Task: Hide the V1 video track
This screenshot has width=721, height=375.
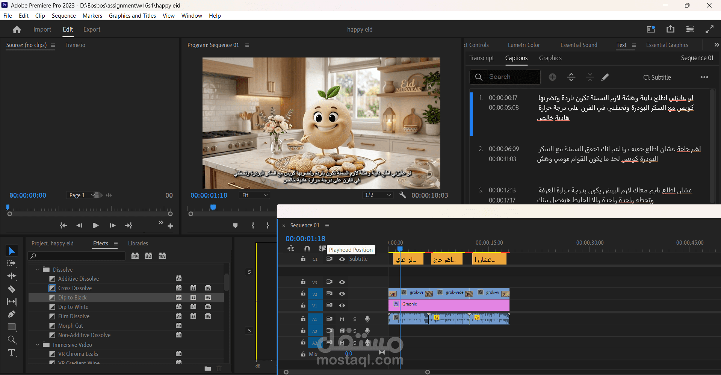Action: (x=342, y=305)
